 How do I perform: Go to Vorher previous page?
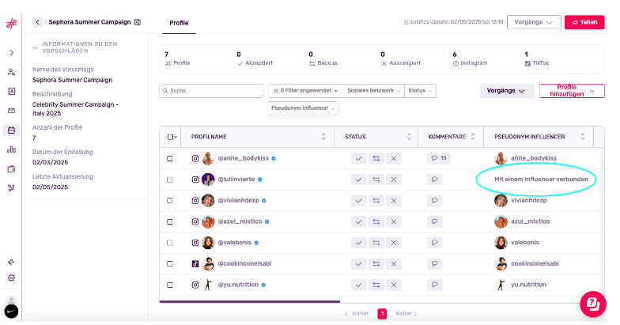357,313
